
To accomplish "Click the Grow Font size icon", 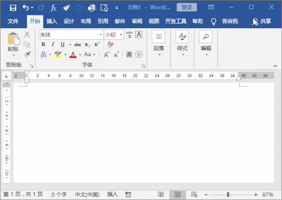I will (x=106, y=54).
